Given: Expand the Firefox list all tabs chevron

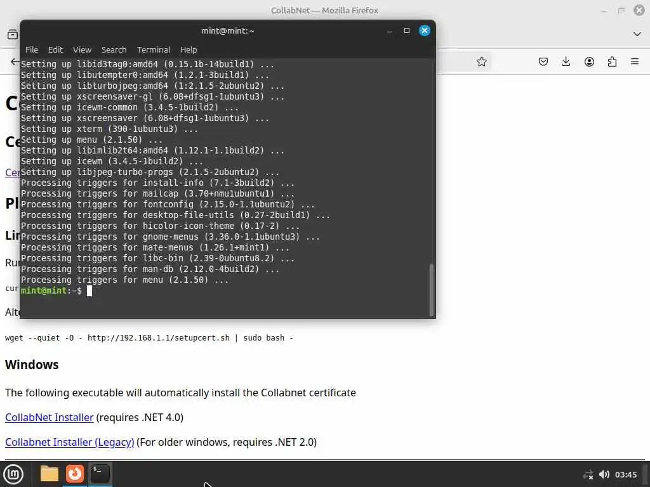Looking at the screenshot, I should coord(637,34).
